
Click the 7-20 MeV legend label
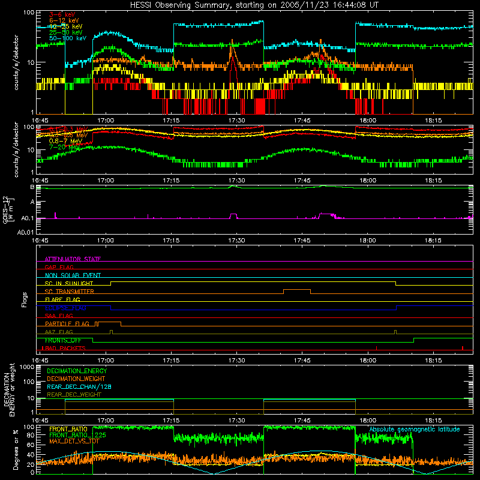[x=65, y=147]
